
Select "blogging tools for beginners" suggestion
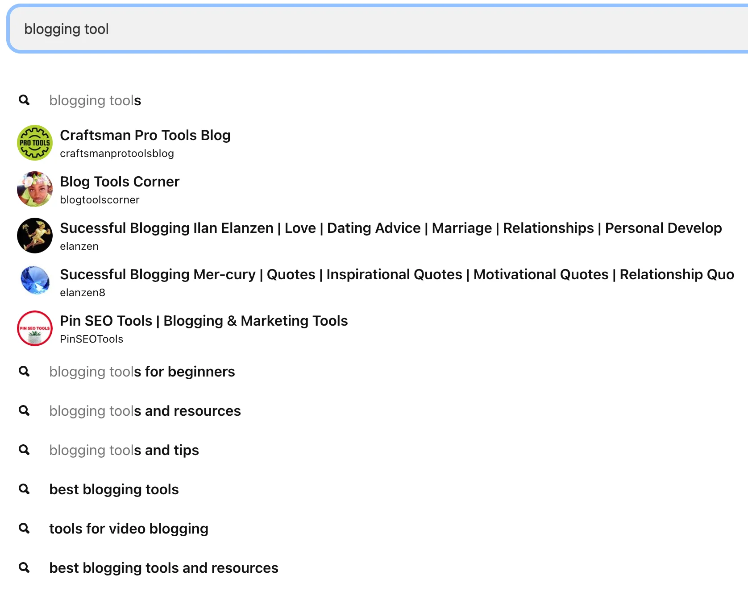pos(142,371)
